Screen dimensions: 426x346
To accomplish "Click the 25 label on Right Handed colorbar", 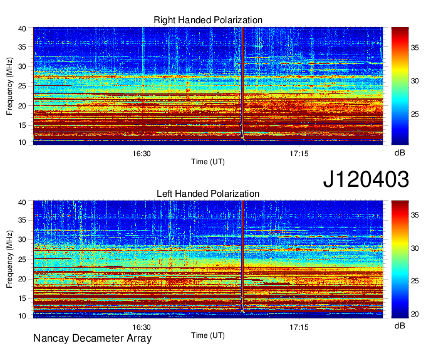I will coord(415,114).
